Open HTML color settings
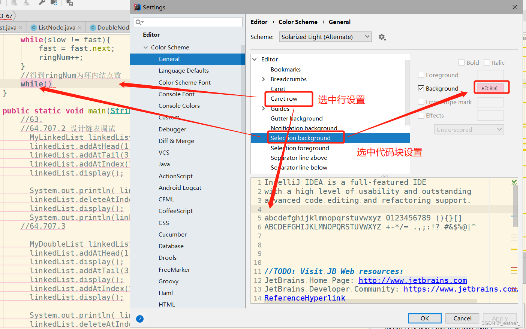This screenshot has width=526, height=329. pos(167,305)
